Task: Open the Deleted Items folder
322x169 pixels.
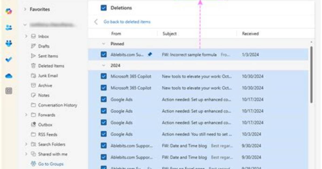Action: (x=51, y=66)
